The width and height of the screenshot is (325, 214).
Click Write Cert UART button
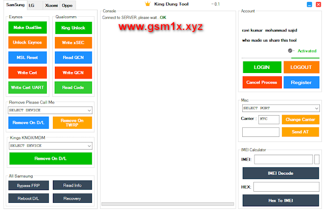27,88
